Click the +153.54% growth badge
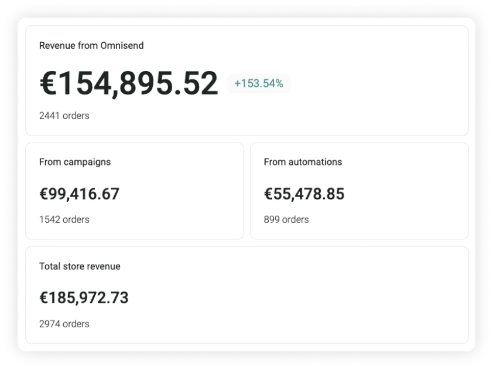 click(x=258, y=83)
